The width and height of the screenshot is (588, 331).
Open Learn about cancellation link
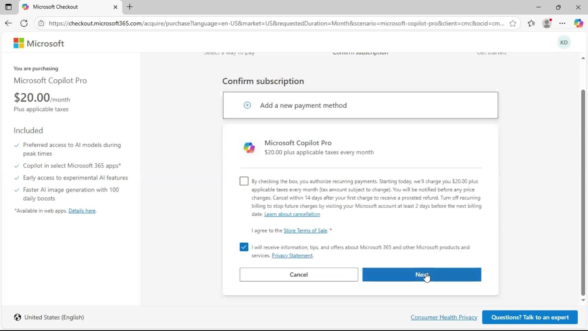click(x=292, y=214)
